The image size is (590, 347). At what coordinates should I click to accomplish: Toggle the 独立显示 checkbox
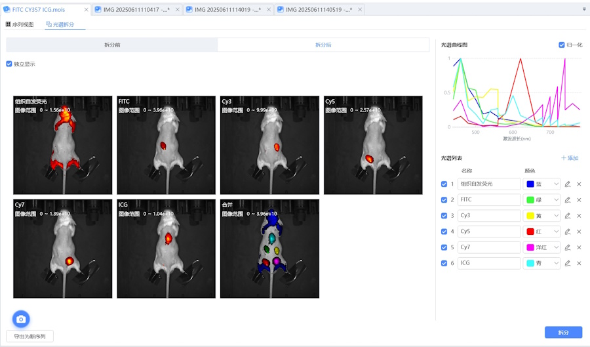[9, 64]
